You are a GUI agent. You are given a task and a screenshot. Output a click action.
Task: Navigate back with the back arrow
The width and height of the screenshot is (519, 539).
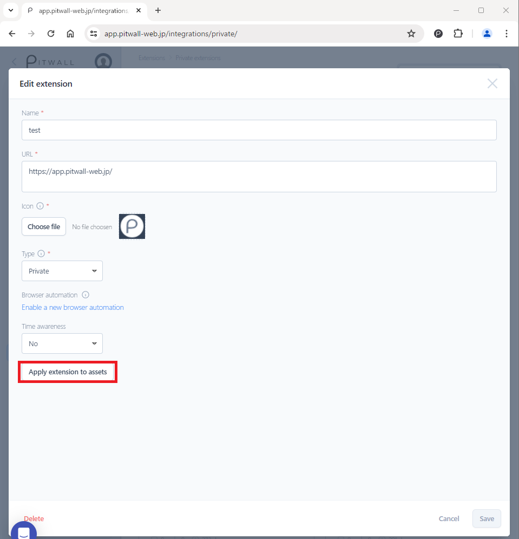coord(12,34)
